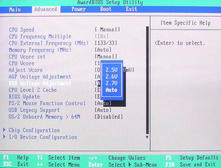221x168 pixels.
Task: Expand the I/O Device Configuration sub-menu arrow
Action: point(5,137)
